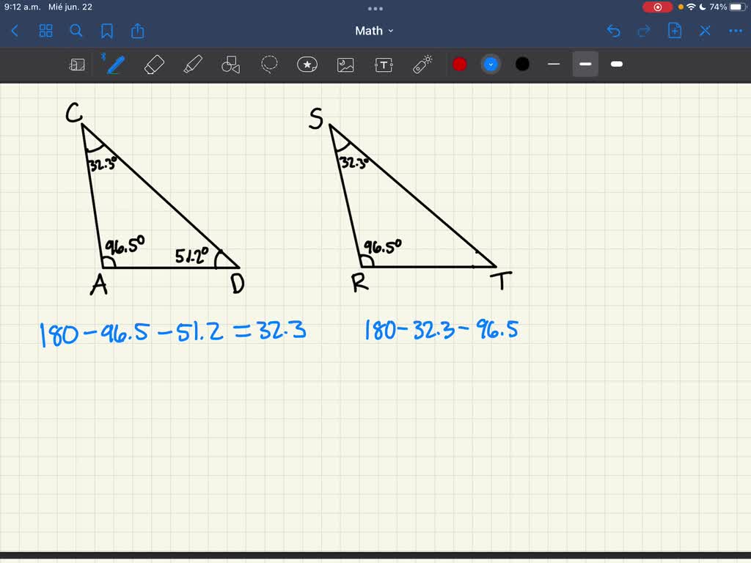Pick the Highlighter tool
Image resolution: width=751 pixels, height=563 pixels.
192,64
